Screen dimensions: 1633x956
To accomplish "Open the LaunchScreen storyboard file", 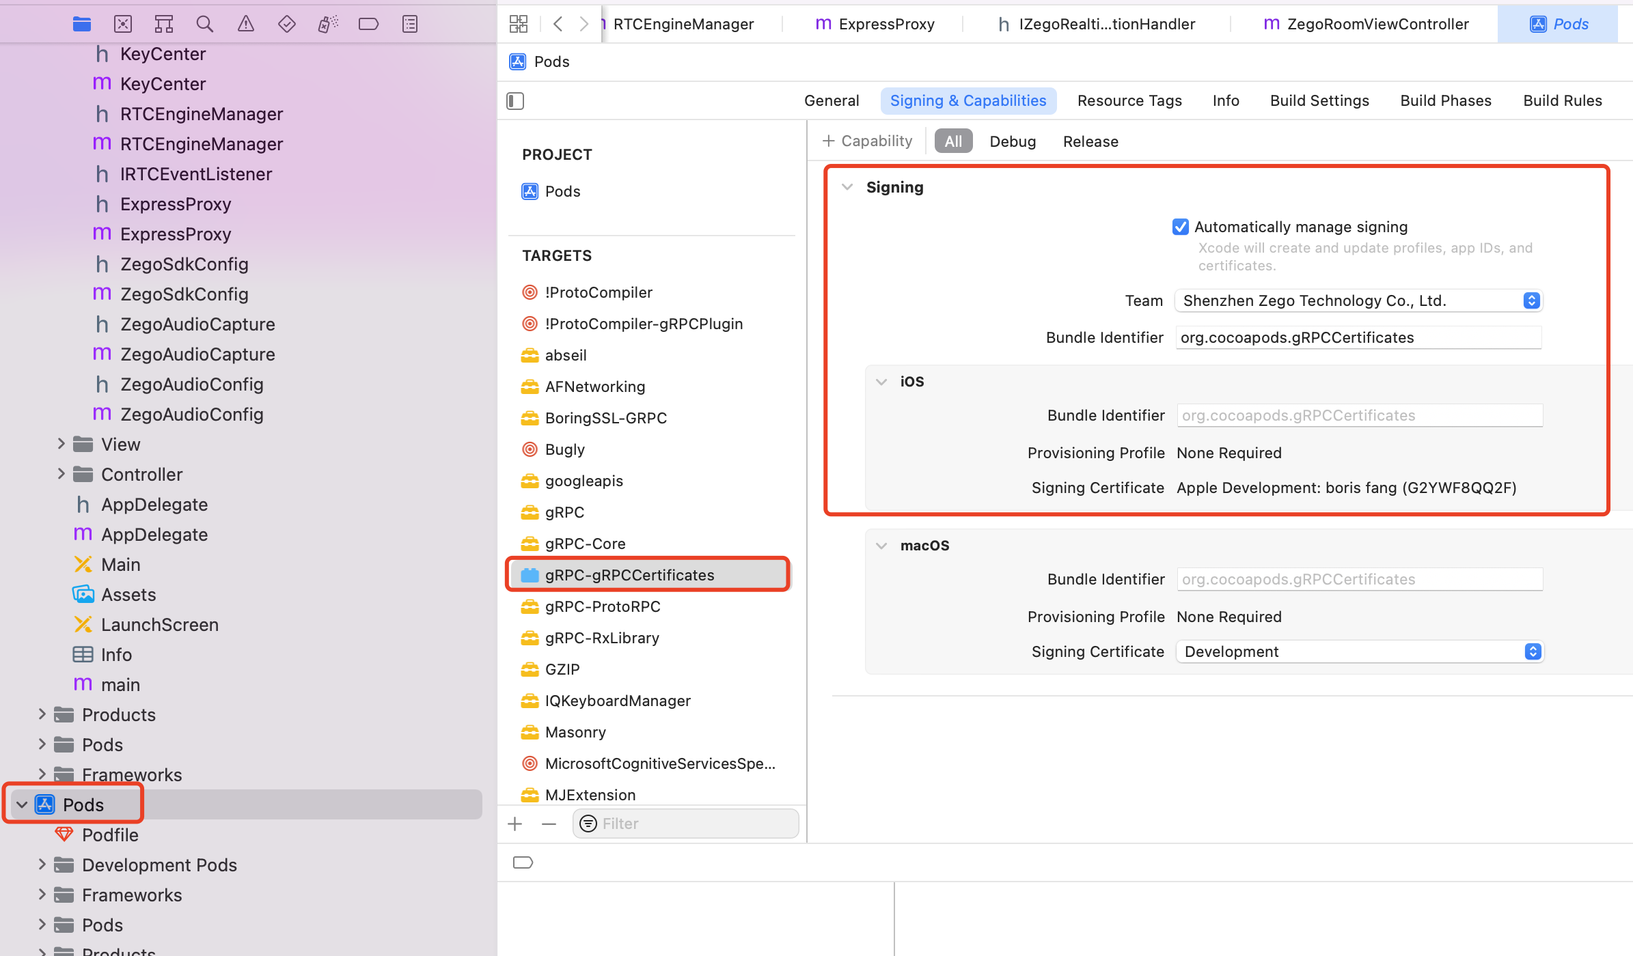I will click(159, 625).
